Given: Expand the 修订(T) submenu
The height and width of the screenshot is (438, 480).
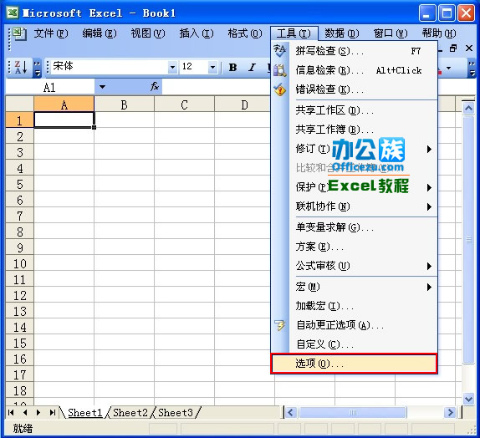Looking at the screenshot, I should pyautogui.click(x=429, y=149).
